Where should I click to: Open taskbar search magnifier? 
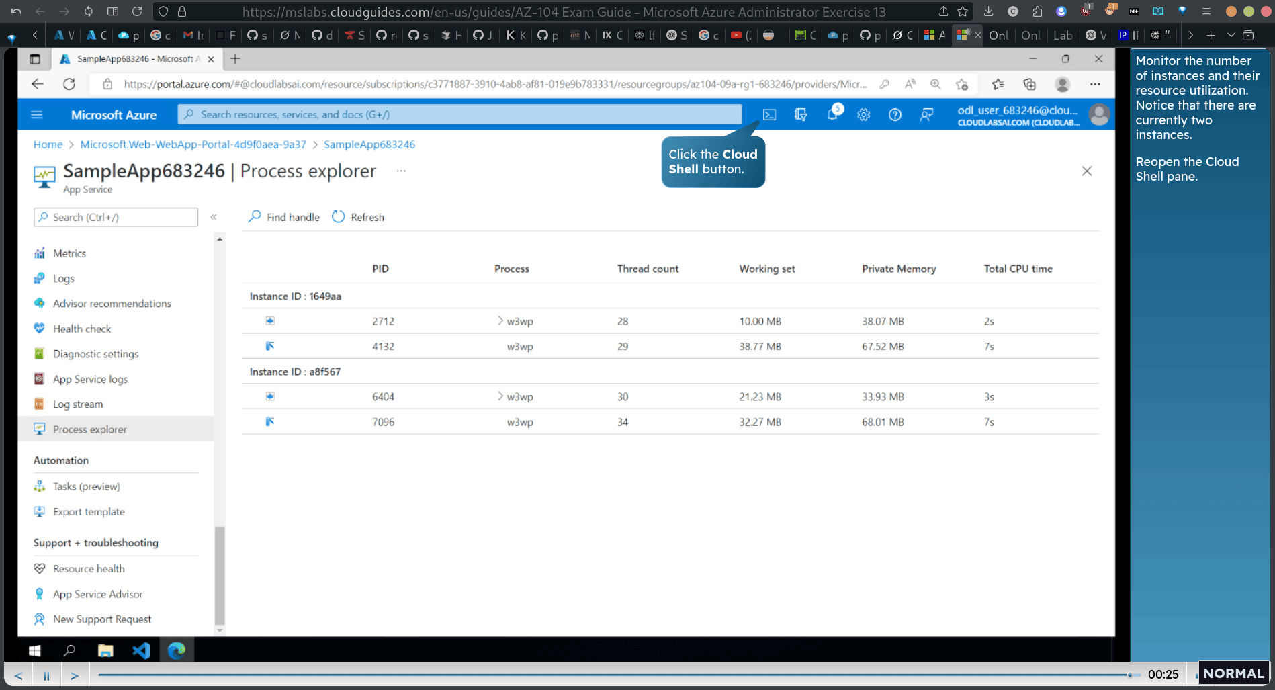69,650
